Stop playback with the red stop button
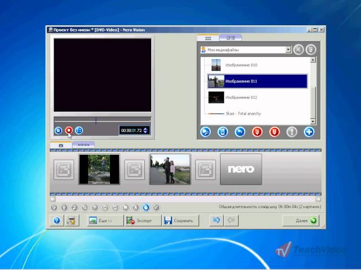Viewport: 361px width, 270px height. [x=69, y=130]
